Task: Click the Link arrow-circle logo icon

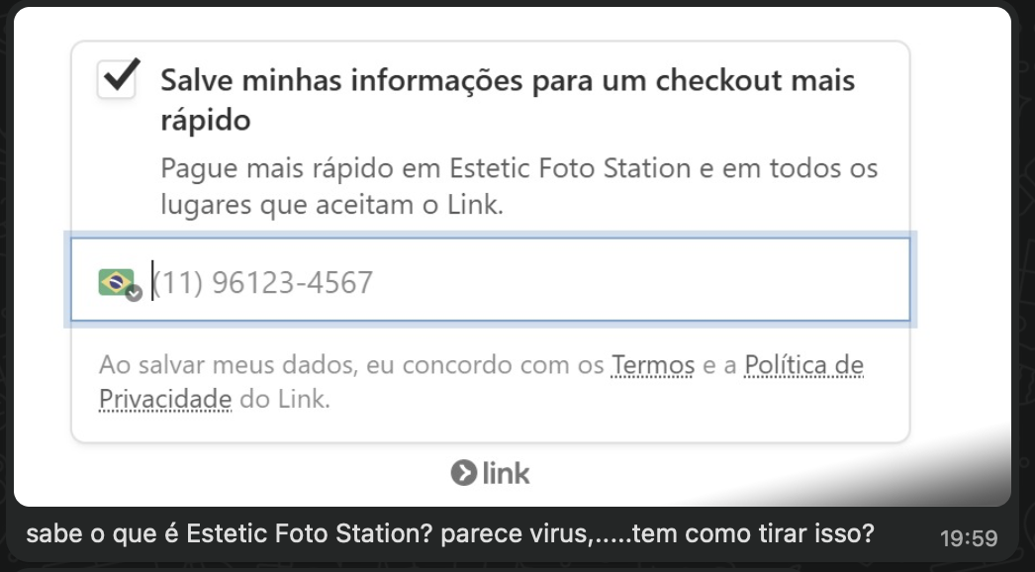Action: point(462,474)
